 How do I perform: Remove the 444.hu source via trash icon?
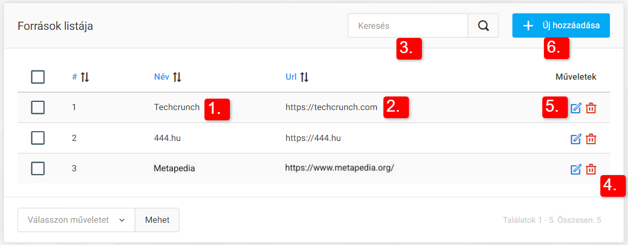click(591, 139)
